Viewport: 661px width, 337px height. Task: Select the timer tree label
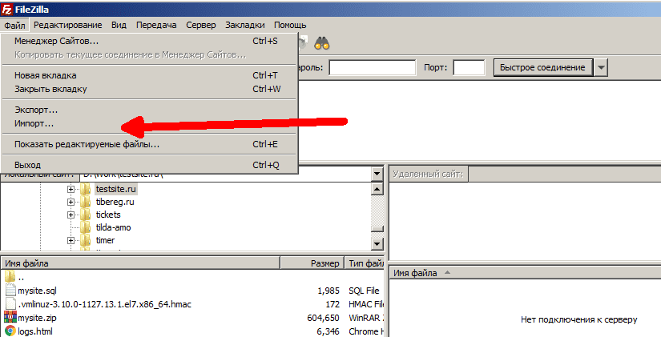(105, 240)
